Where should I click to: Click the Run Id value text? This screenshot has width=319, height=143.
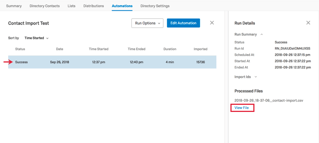pyautogui.click(x=292, y=49)
